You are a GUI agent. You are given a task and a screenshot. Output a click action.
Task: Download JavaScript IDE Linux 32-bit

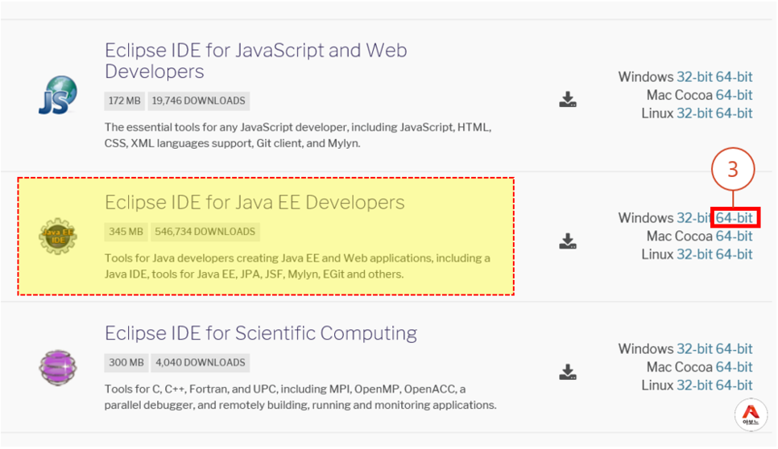(694, 113)
